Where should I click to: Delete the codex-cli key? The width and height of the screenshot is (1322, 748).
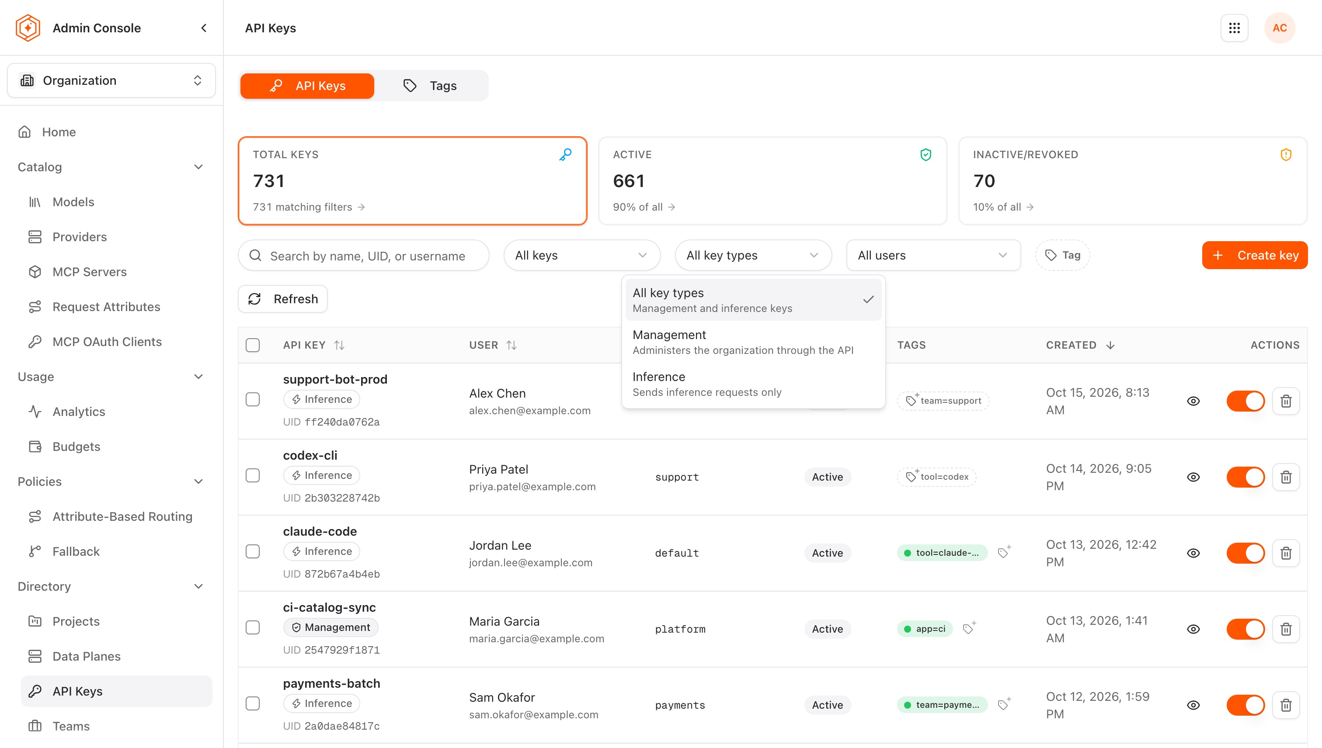click(x=1286, y=477)
